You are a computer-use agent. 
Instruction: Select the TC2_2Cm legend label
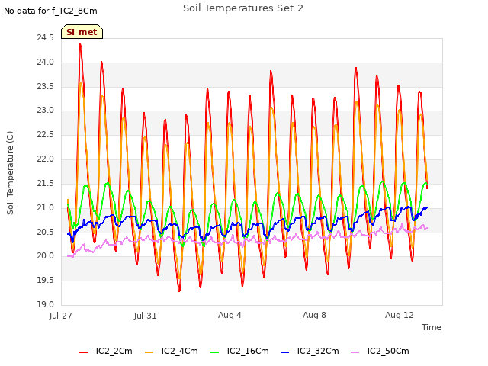click(x=114, y=351)
